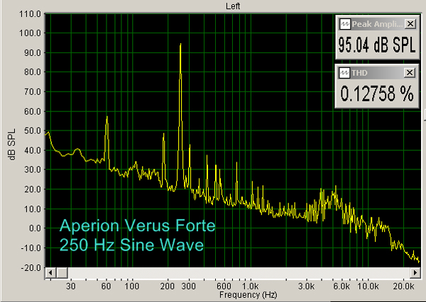The image size is (426, 302).
Task: Click the 3.0k frequency axis label
Action: coord(306,286)
